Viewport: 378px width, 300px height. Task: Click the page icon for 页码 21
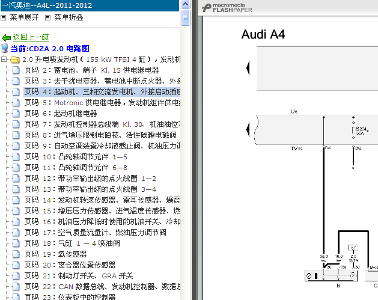[x=16, y=275]
